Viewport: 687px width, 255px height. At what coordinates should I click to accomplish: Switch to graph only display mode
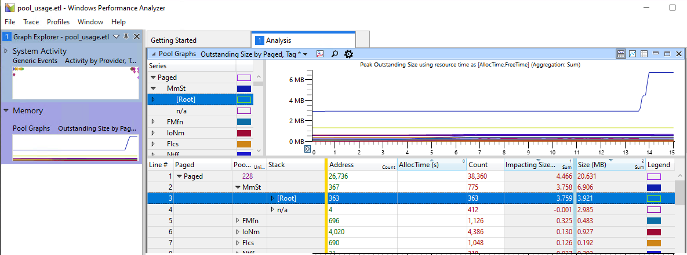point(633,54)
